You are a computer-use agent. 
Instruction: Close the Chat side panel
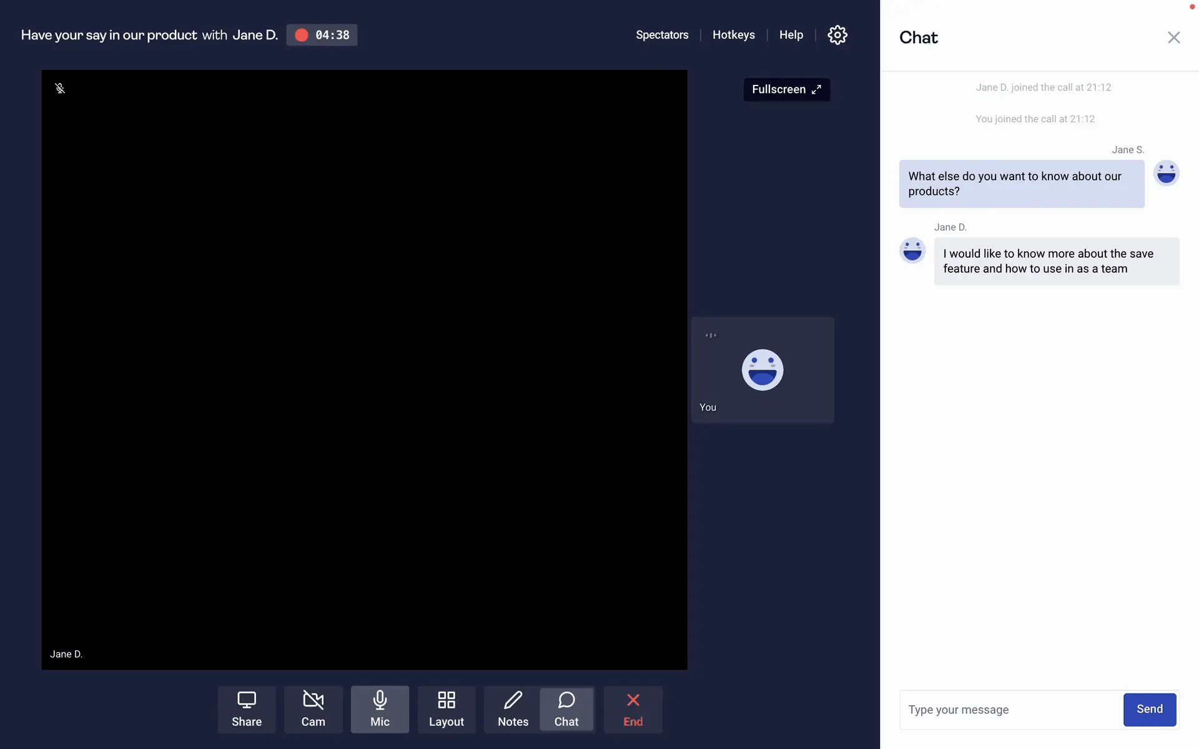(x=1173, y=37)
